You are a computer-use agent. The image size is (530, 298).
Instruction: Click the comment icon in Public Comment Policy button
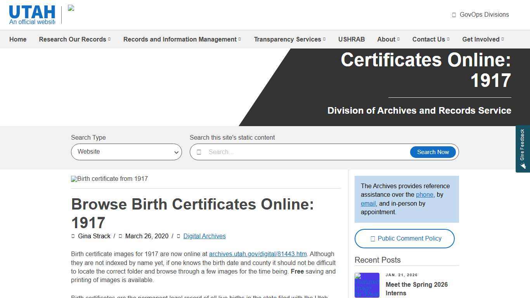(372, 238)
